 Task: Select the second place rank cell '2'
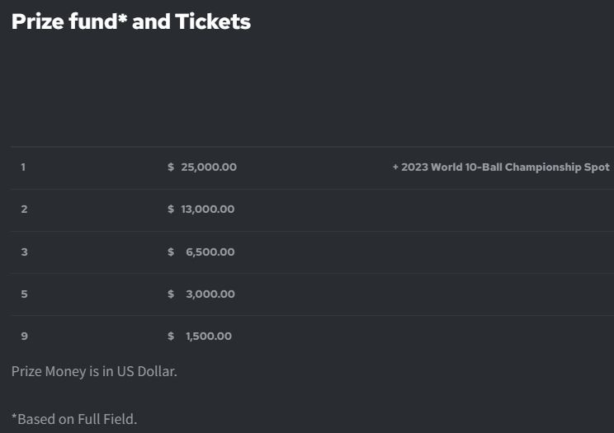(x=24, y=209)
